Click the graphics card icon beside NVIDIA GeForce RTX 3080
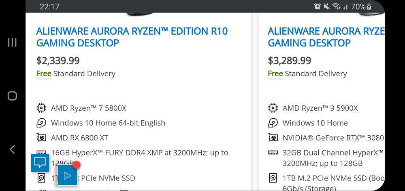 pyautogui.click(x=273, y=138)
